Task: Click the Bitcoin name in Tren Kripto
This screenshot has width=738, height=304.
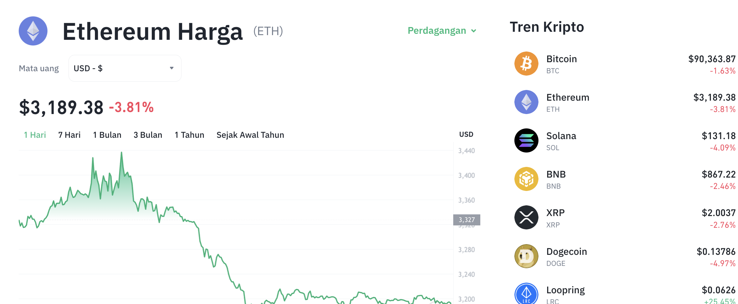Action: coord(562,59)
